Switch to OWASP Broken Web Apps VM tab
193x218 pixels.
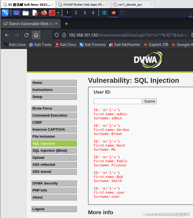pyautogui.click(x=84, y=5)
